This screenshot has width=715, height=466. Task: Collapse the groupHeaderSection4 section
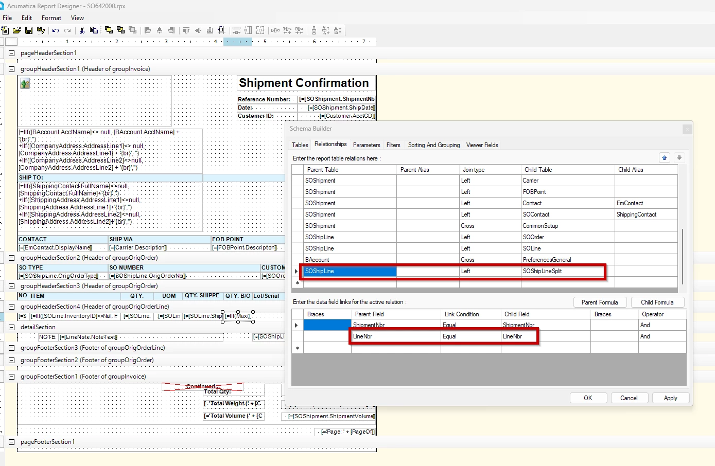click(11, 307)
